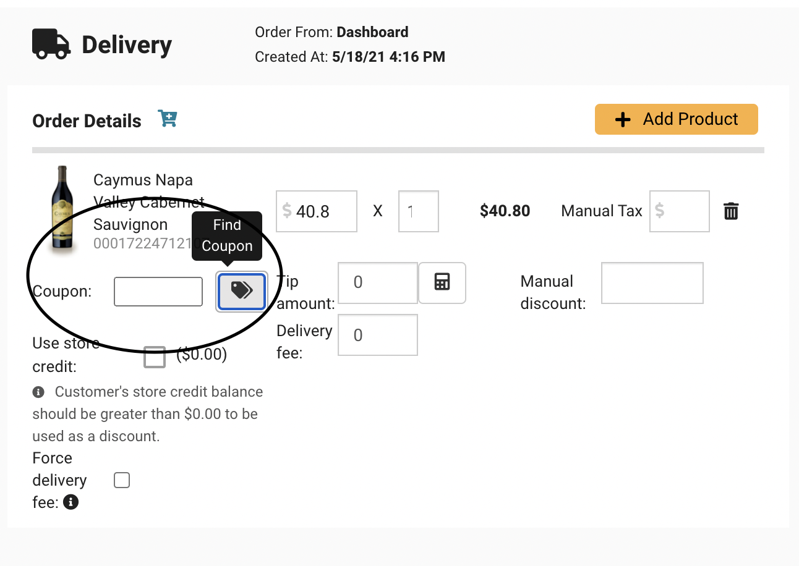This screenshot has width=799, height=566.
Task: Click the info icon next to Force delivery fee
Action: (x=71, y=502)
